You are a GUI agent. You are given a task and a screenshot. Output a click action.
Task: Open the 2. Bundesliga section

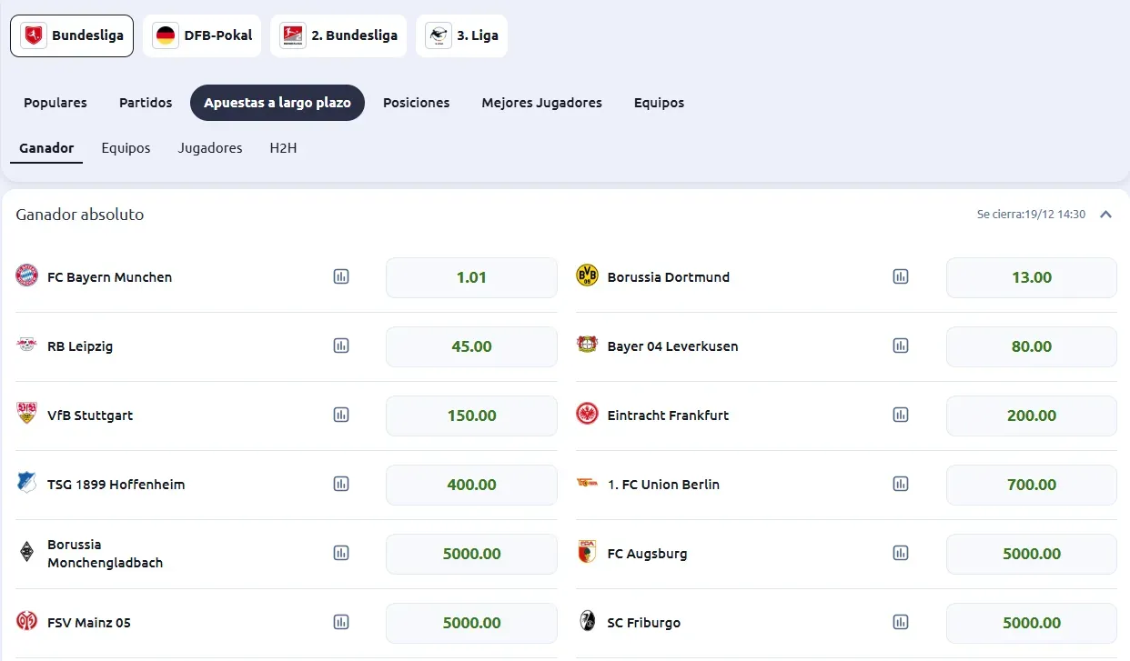click(338, 35)
